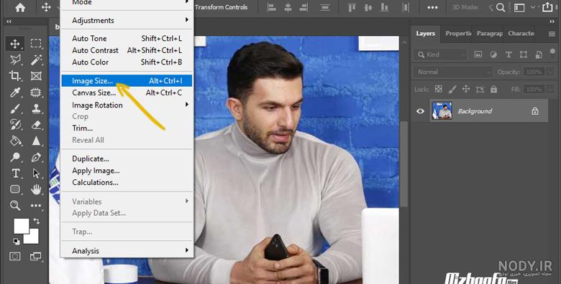The image size is (561, 284).
Task: Toggle lock transparent pixels option
Action: pyautogui.click(x=438, y=89)
